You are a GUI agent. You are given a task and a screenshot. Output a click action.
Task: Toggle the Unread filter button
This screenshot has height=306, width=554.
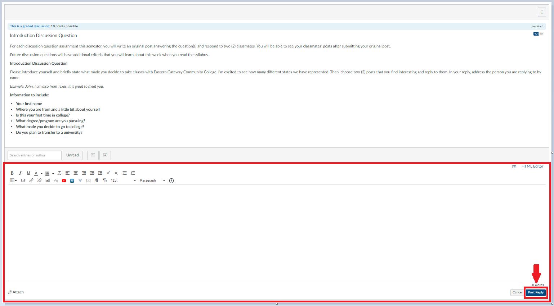[72, 155]
